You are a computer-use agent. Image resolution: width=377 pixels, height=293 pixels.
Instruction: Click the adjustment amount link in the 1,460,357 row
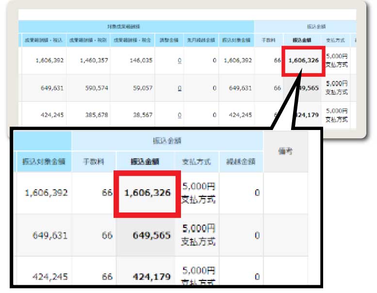point(180,61)
